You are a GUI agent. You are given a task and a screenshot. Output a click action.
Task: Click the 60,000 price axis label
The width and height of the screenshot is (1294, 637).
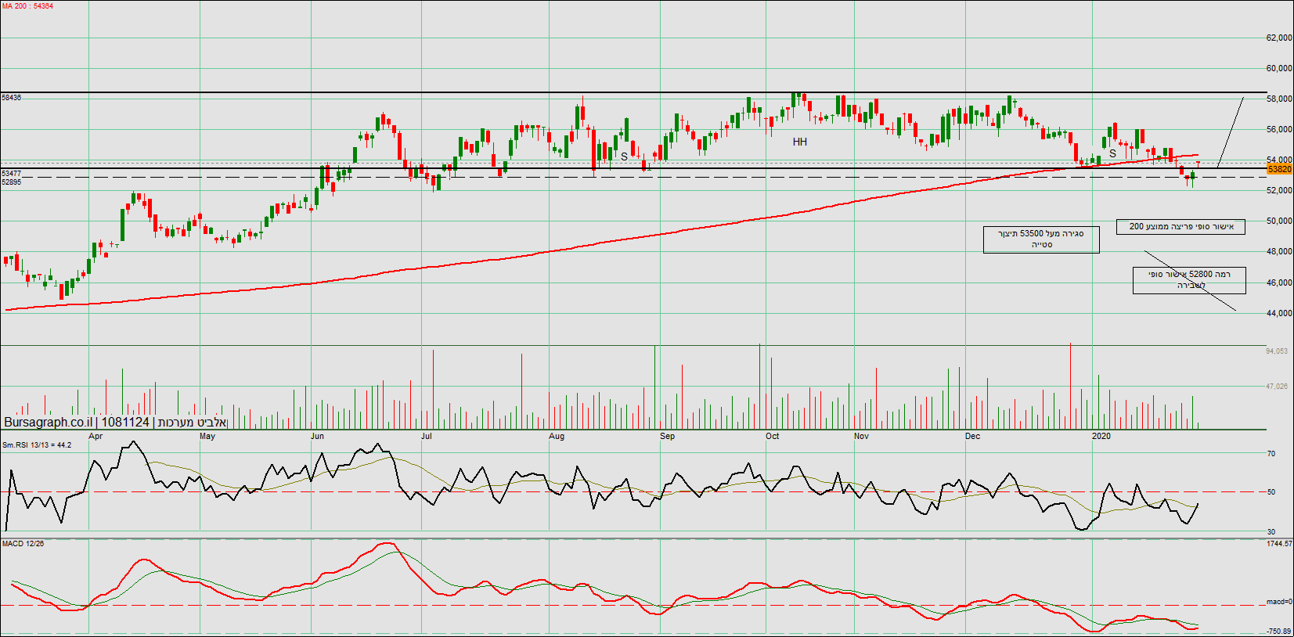[1279, 68]
